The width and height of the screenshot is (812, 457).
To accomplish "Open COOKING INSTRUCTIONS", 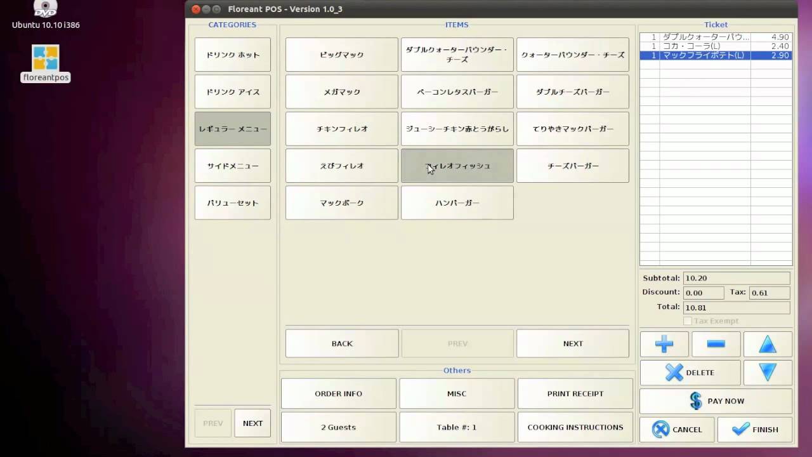I will 575,427.
